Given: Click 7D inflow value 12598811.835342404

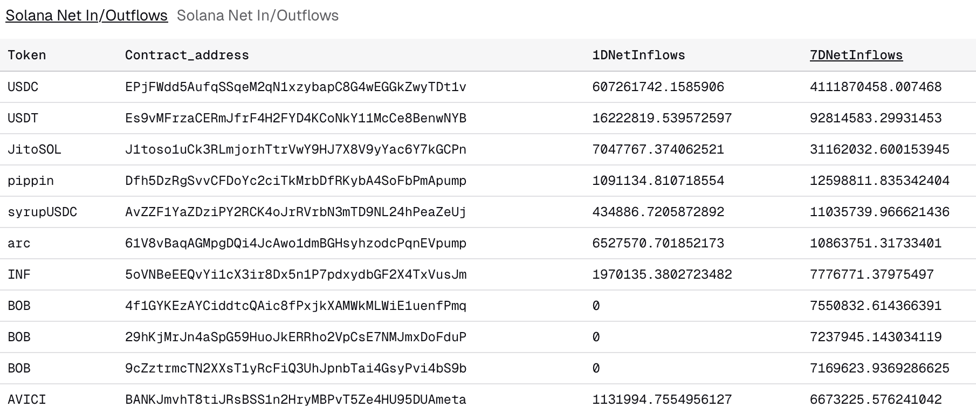Looking at the screenshot, I should pyautogui.click(x=879, y=181).
